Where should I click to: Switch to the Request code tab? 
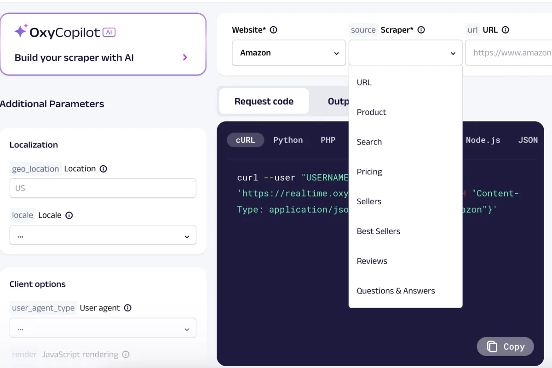(x=264, y=102)
